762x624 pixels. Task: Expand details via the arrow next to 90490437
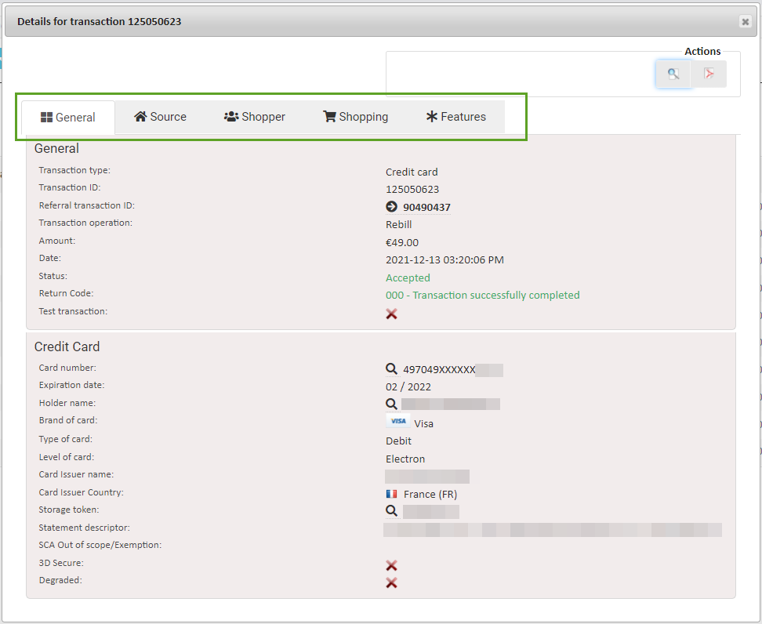pos(390,206)
